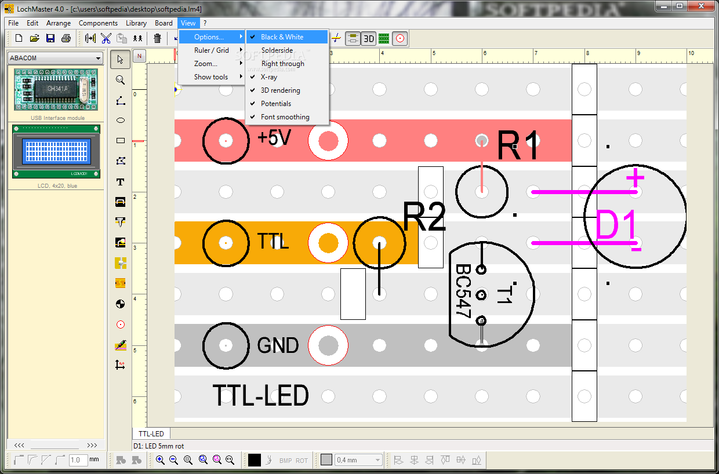
Task: Select the TTL-LED board tab
Action: (151, 433)
